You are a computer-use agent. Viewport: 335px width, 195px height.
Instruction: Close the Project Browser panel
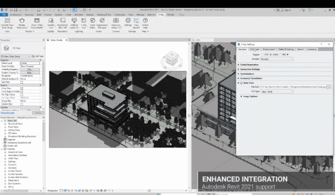(44, 118)
